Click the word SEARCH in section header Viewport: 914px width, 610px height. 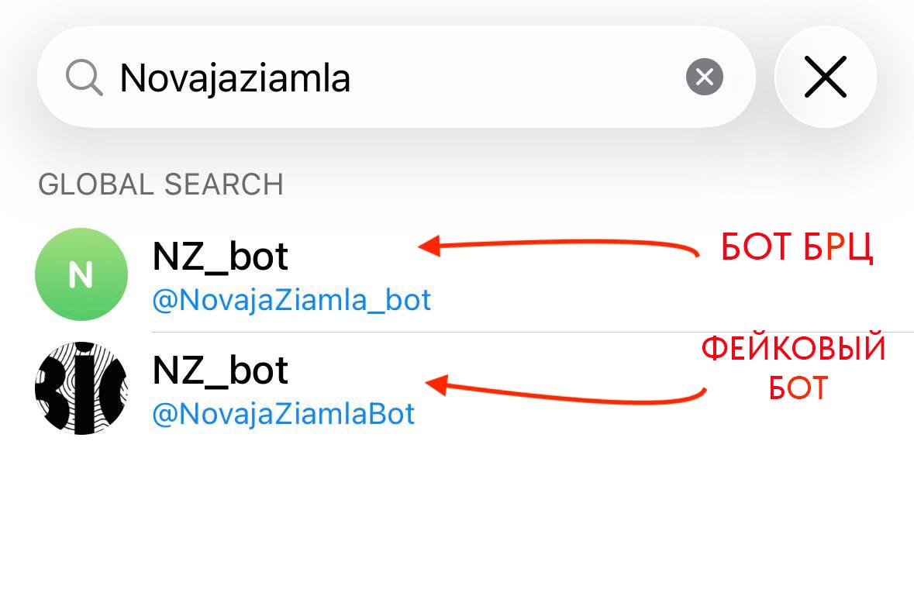[223, 184]
